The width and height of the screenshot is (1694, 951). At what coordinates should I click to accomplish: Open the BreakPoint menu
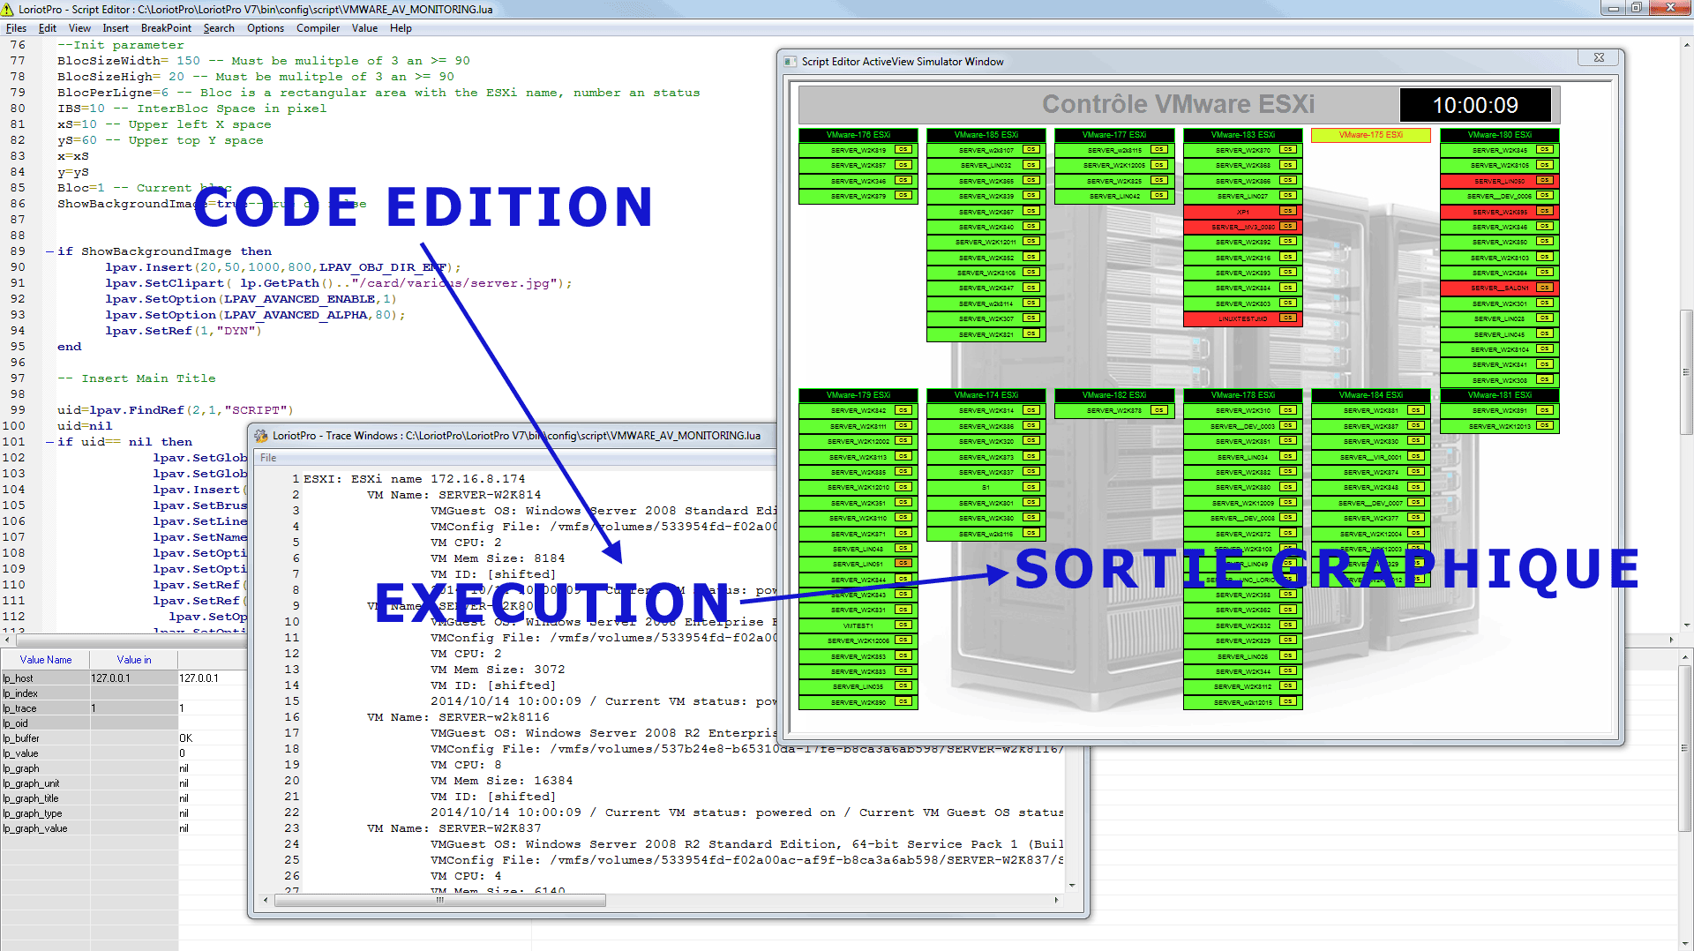click(166, 28)
